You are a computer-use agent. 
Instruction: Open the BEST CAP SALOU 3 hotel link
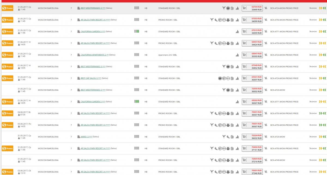pyautogui.click(x=91, y=78)
